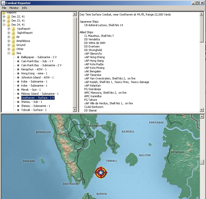Click the bullet icon beside Merak Gun

(18, 90)
